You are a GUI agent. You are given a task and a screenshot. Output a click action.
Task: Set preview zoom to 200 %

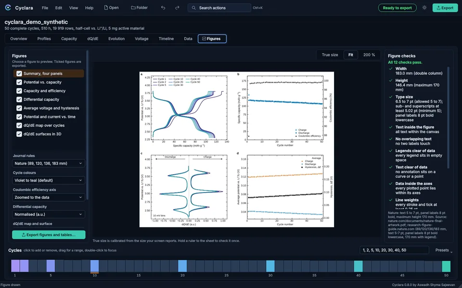pos(369,55)
